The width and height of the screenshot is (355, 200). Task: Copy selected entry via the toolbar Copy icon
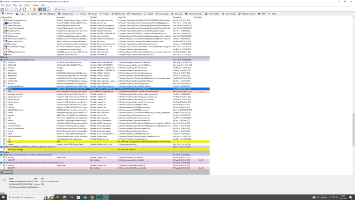16,9
